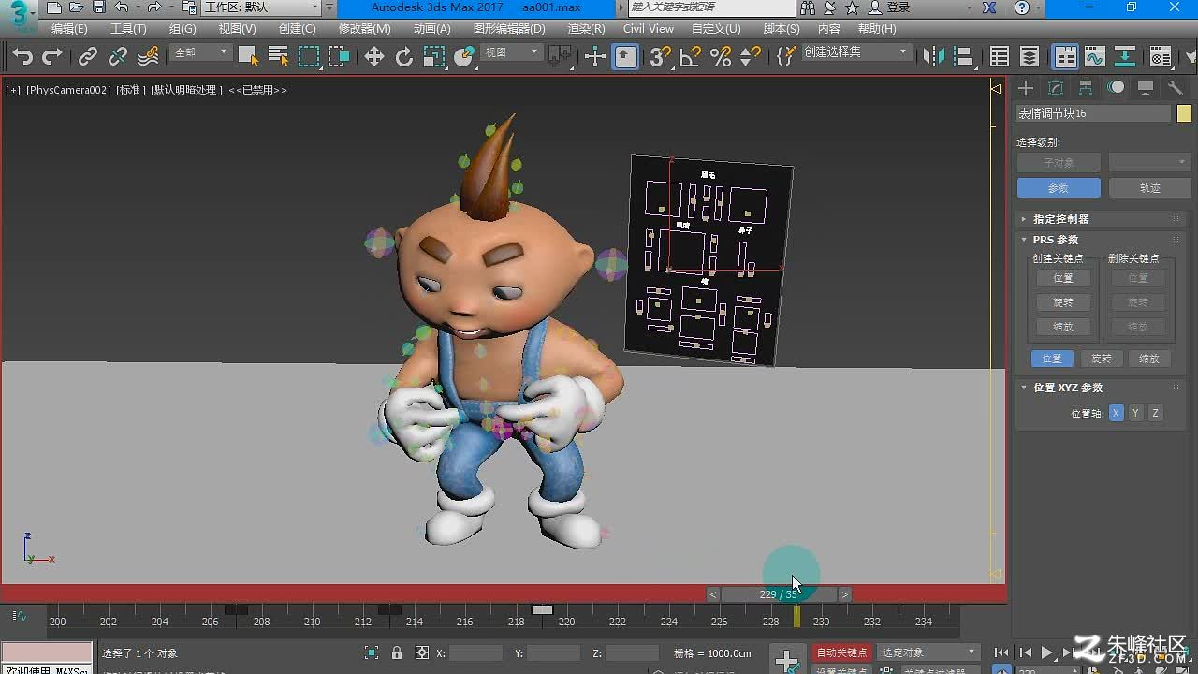Open the 工具(T) menu
Viewport: 1198px width, 674px height.
[x=128, y=29]
